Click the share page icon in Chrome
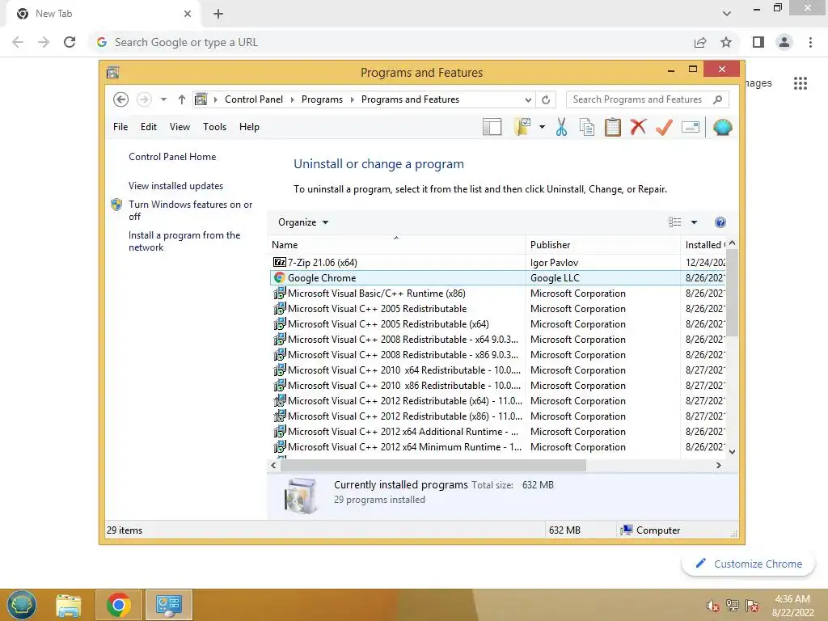 (x=700, y=42)
